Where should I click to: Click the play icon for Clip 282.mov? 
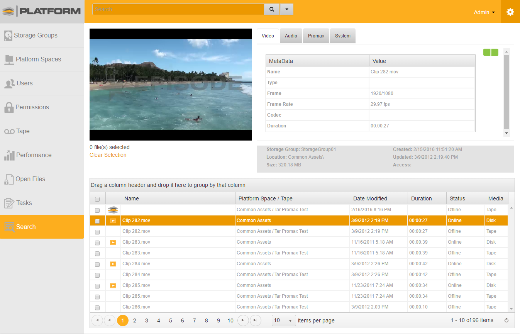[x=113, y=221]
